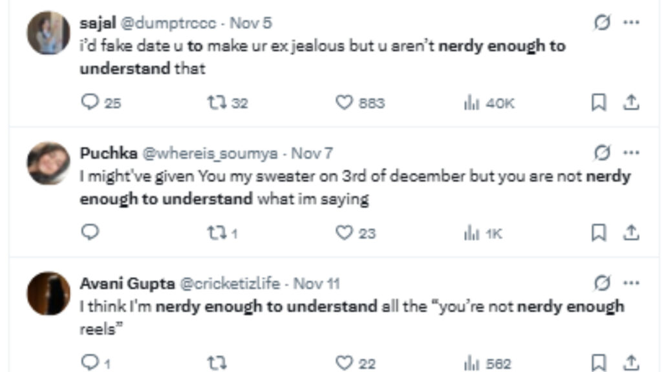Open Avani Gupta's profile picture

click(48, 293)
